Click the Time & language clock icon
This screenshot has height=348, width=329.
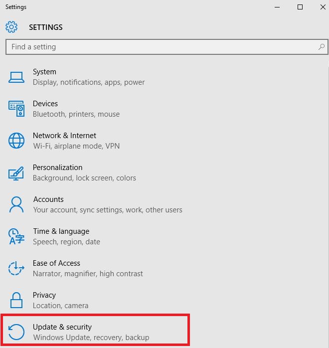point(16,236)
